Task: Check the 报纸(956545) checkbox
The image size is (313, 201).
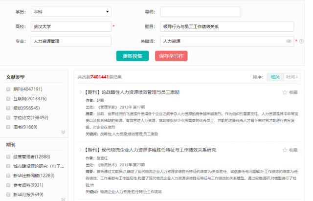Action: pyautogui.click(x=8, y=108)
